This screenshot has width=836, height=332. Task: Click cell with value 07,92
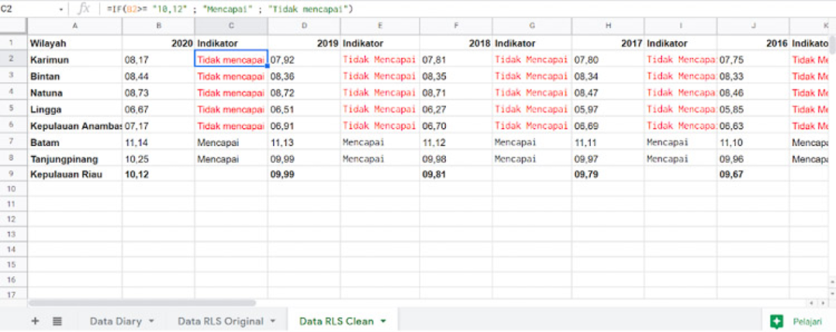(x=304, y=60)
